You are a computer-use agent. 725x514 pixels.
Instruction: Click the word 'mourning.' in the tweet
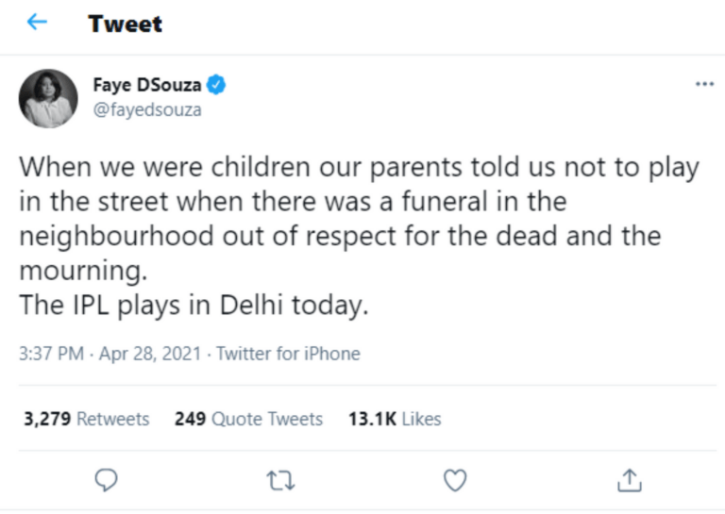[x=83, y=272]
